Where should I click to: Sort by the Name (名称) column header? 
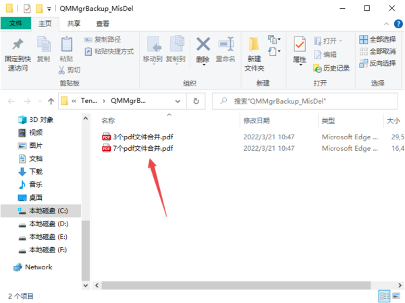pos(108,121)
